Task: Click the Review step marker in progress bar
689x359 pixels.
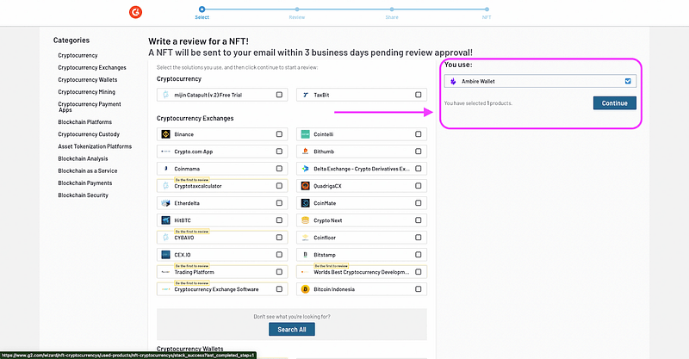Action: (297, 9)
